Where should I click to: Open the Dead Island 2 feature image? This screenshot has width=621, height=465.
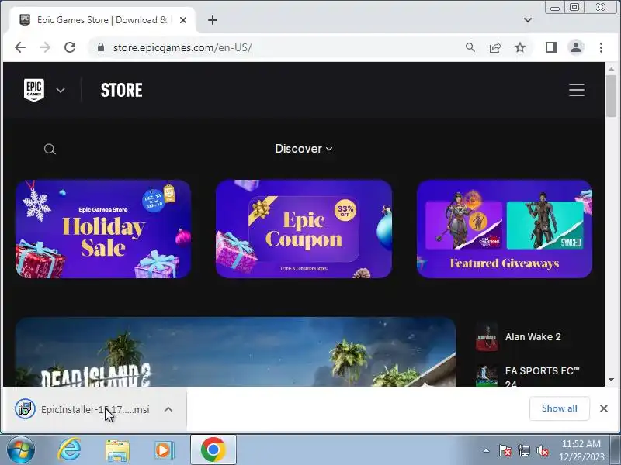236,352
